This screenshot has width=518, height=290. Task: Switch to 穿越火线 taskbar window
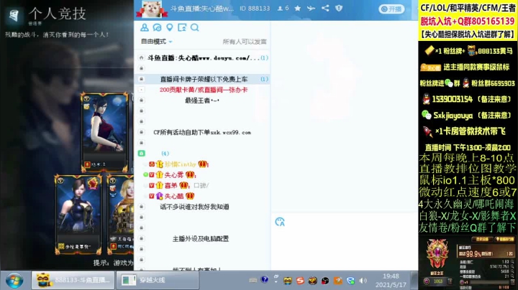point(158,281)
